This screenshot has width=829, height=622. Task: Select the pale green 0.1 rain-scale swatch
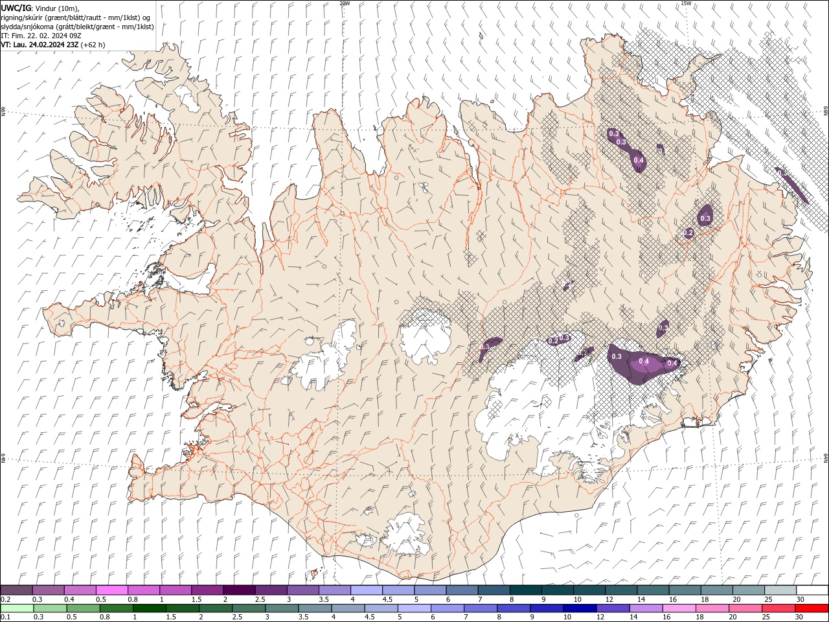tap(17, 608)
